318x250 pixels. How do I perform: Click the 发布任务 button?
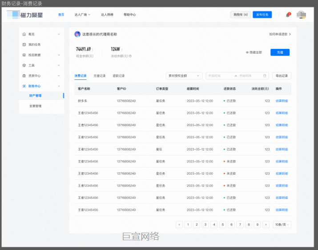pos(262,15)
